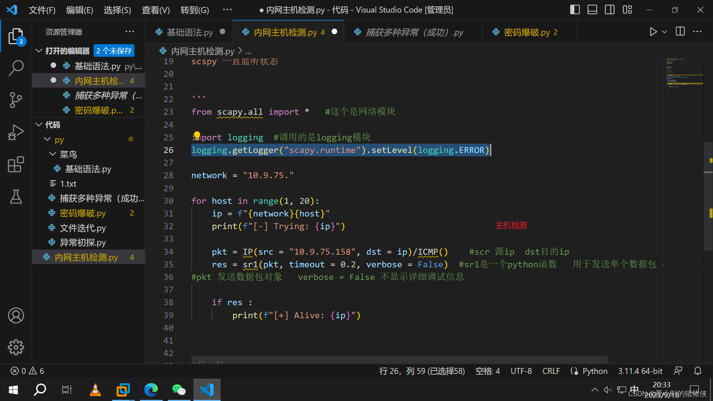This screenshot has height=401, width=713.
Task: Switch to 基础语法.py editor tab
Action: click(189, 32)
